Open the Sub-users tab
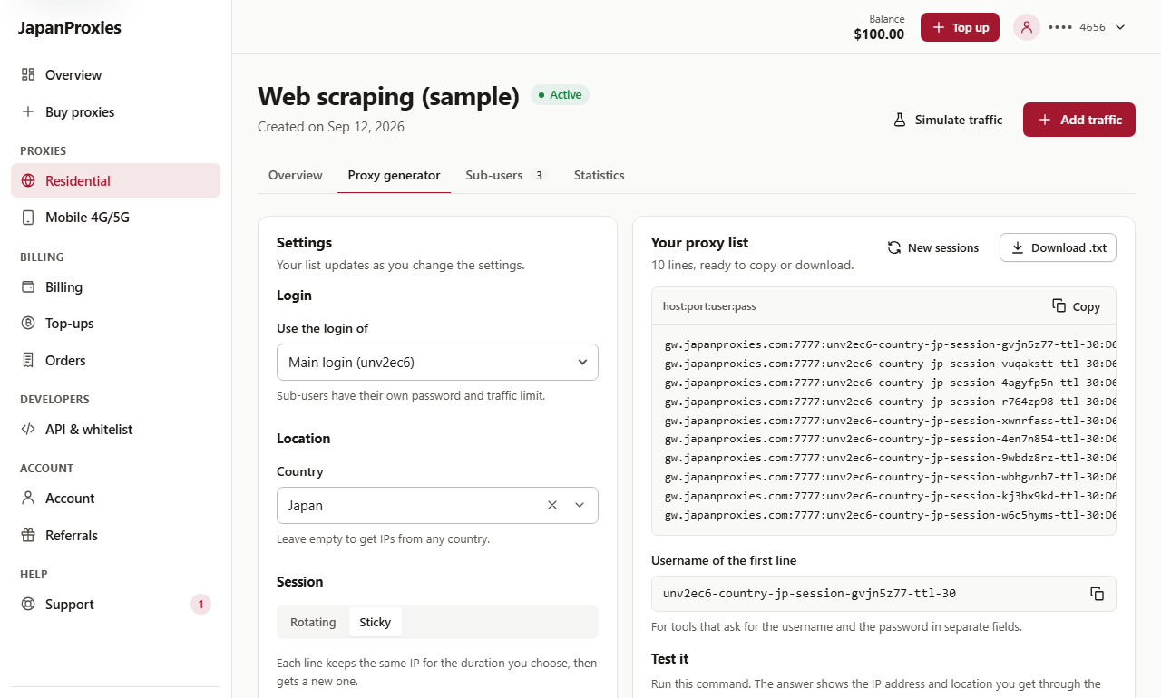This screenshot has width=1161, height=698. point(507,175)
